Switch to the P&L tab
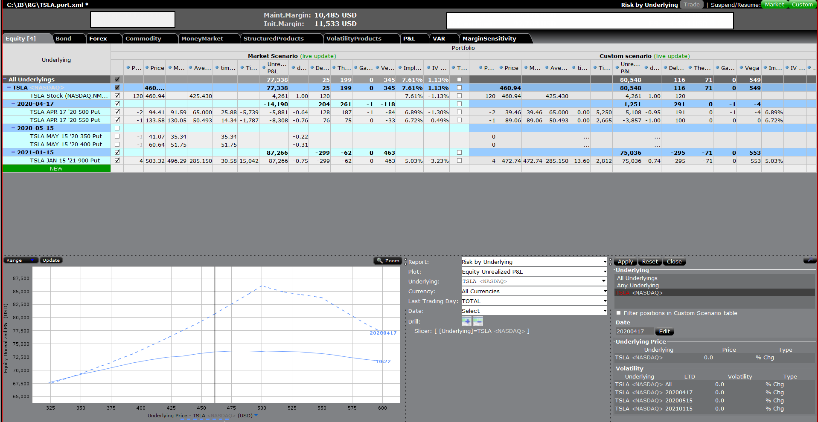The height and width of the screenshot is (422, 818). 414,38
